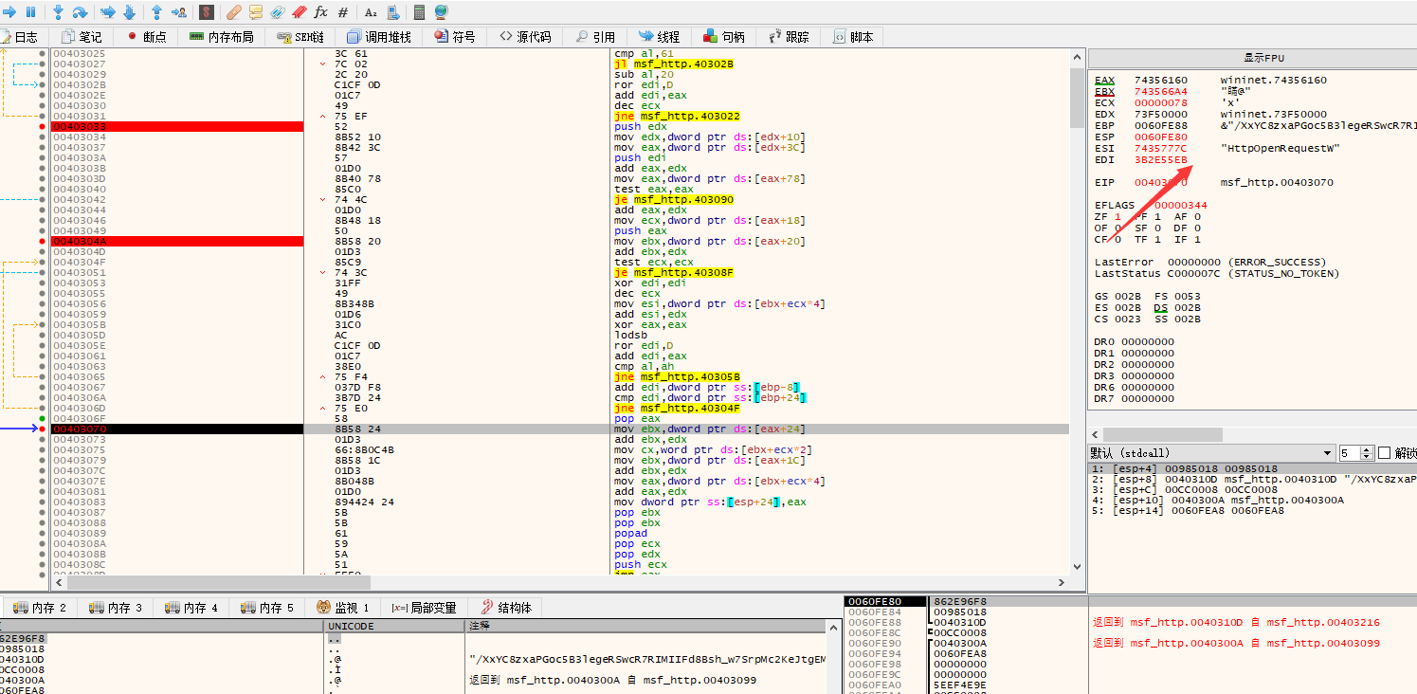The height and width of the screenshot is (694, 1417).
Task: Open the 局部变量 tab
Action: 424,608
